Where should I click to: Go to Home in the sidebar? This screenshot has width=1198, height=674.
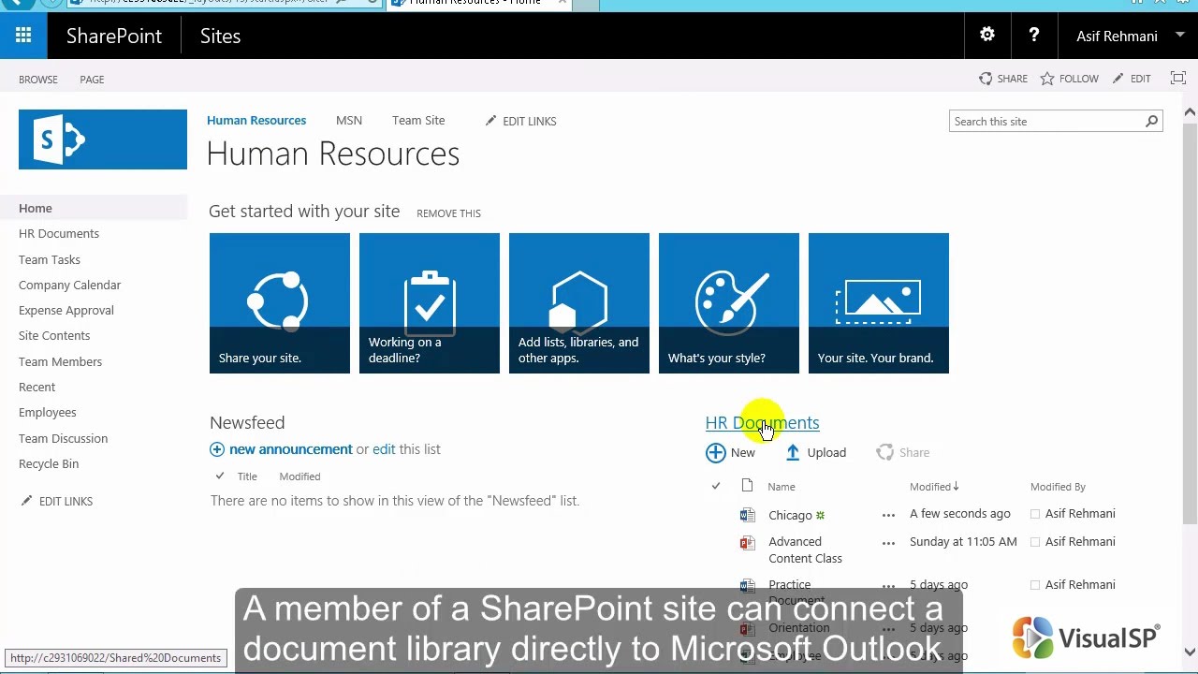click(x=36, y=208)
